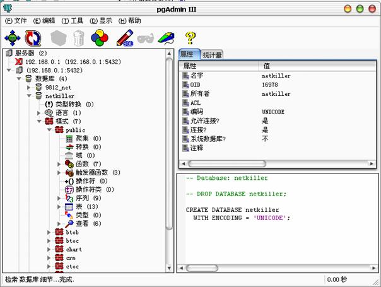Expand the 表 (13) tables node
The height and width of the screenshot is (287, 381).
pyautogui.click(x=59, y=206)
